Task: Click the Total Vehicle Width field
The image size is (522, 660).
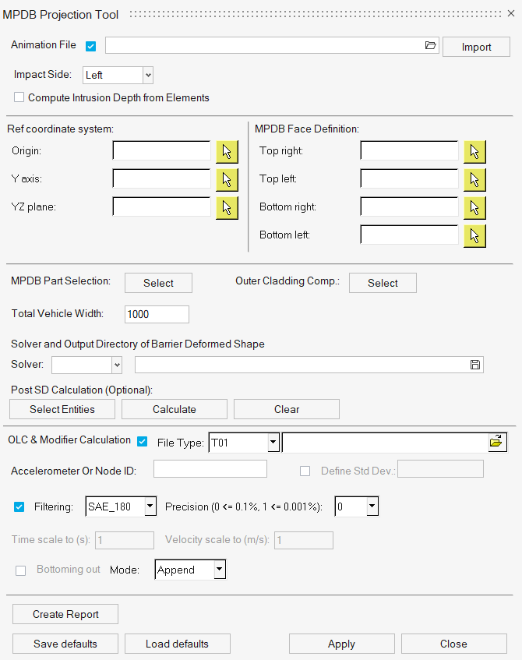Action: (x=157, y=315)
